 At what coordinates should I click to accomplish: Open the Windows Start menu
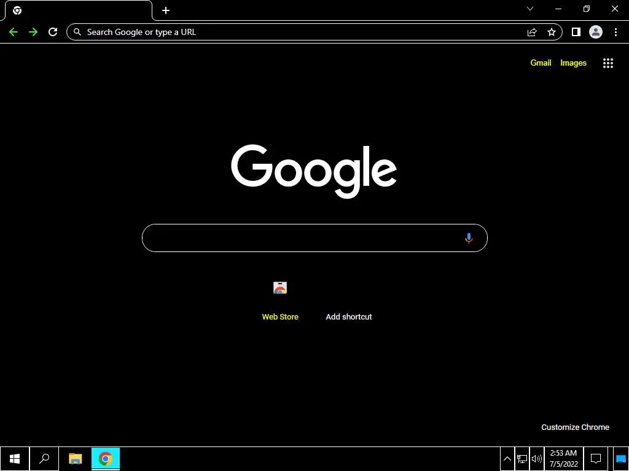[x=15, y=459]
